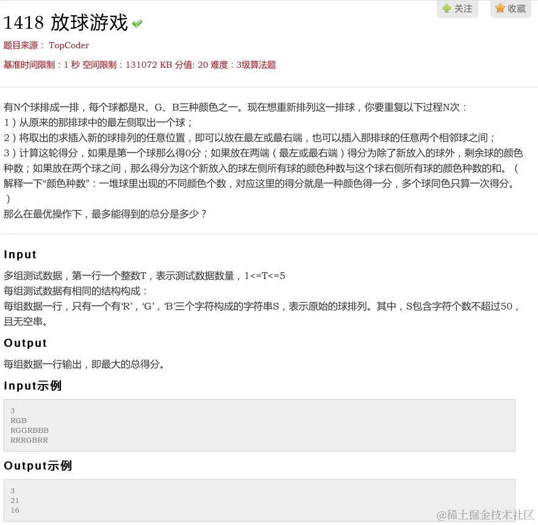
Task: Click sample input line RRRGBRR
Action: [x=29, y=440]
